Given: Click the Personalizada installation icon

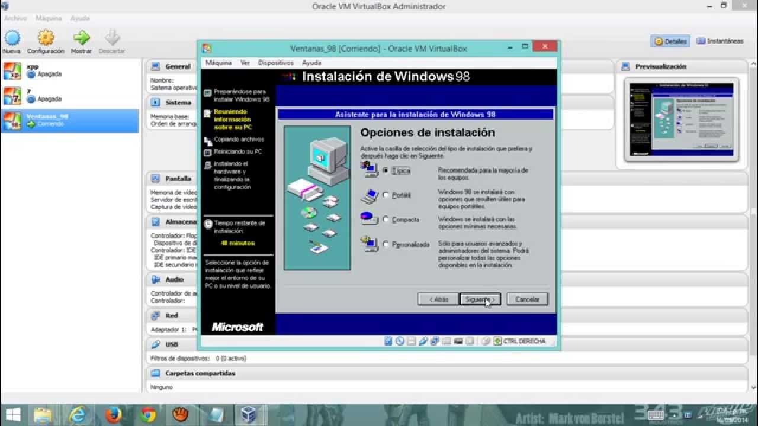Looking at the screenshot, I should point(369,243).
